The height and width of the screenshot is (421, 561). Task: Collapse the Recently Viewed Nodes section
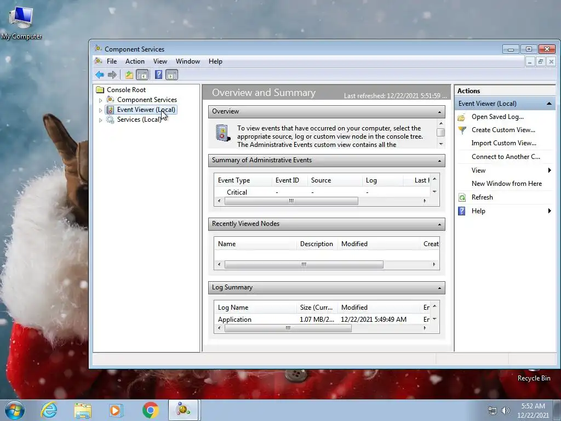click(440, 224)
